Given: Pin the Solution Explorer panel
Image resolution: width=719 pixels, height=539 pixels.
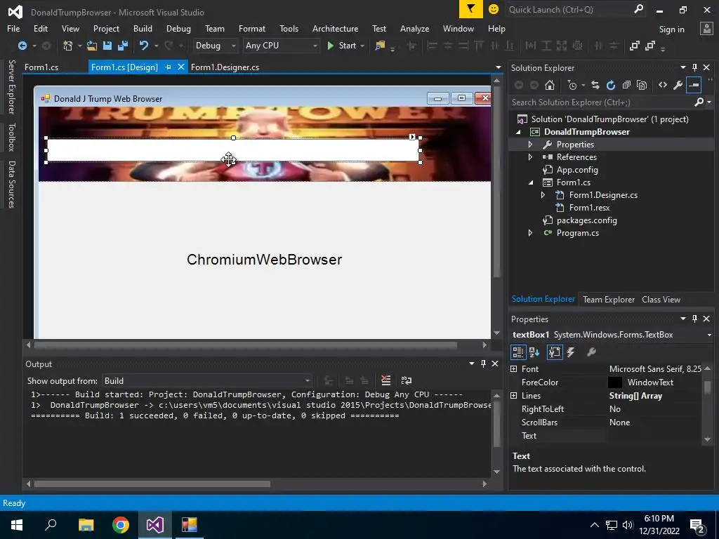Looking at the screenshot, I should [694, 67].
